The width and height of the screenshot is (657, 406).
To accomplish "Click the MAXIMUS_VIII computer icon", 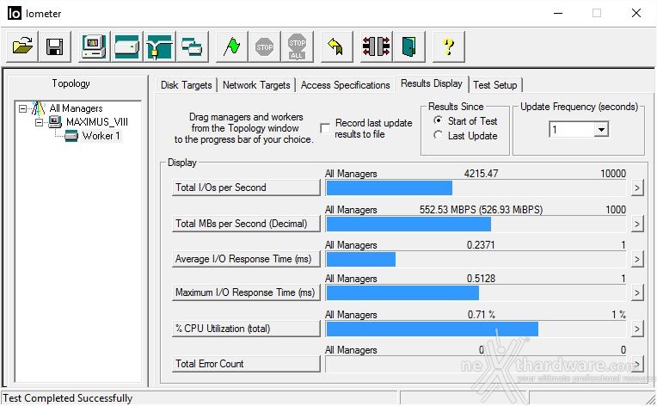I will click(55, 122).
